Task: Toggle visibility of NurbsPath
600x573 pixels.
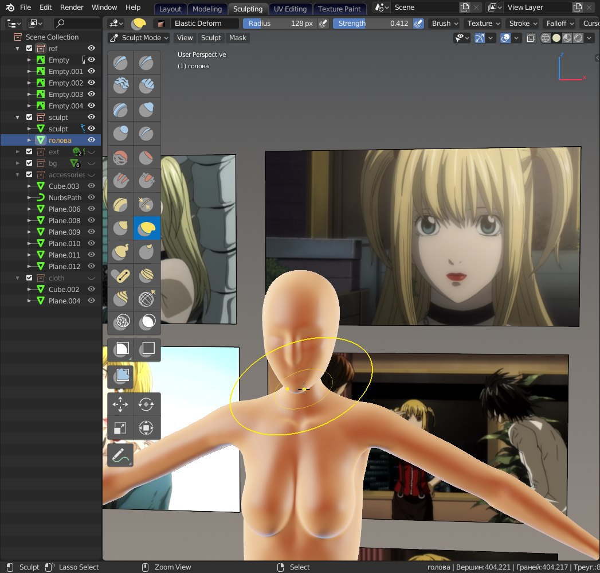Action: (92, 197)
